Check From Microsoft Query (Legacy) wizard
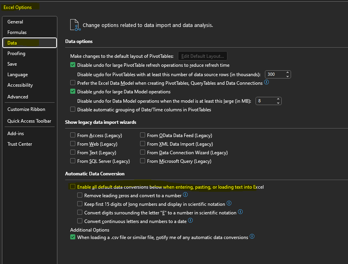The image size is (348, 264). pos(142,161)
